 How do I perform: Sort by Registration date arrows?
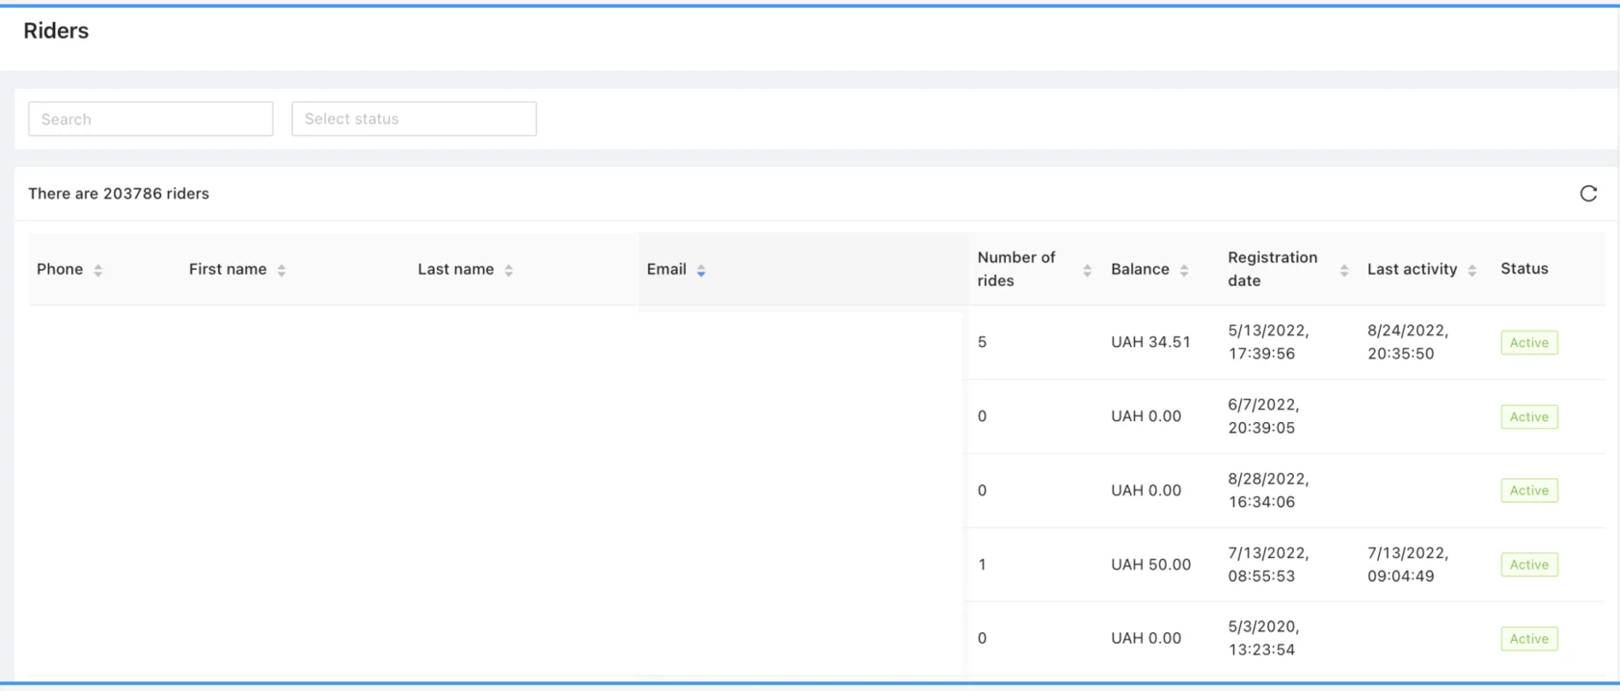click(x=1344, y=271)
